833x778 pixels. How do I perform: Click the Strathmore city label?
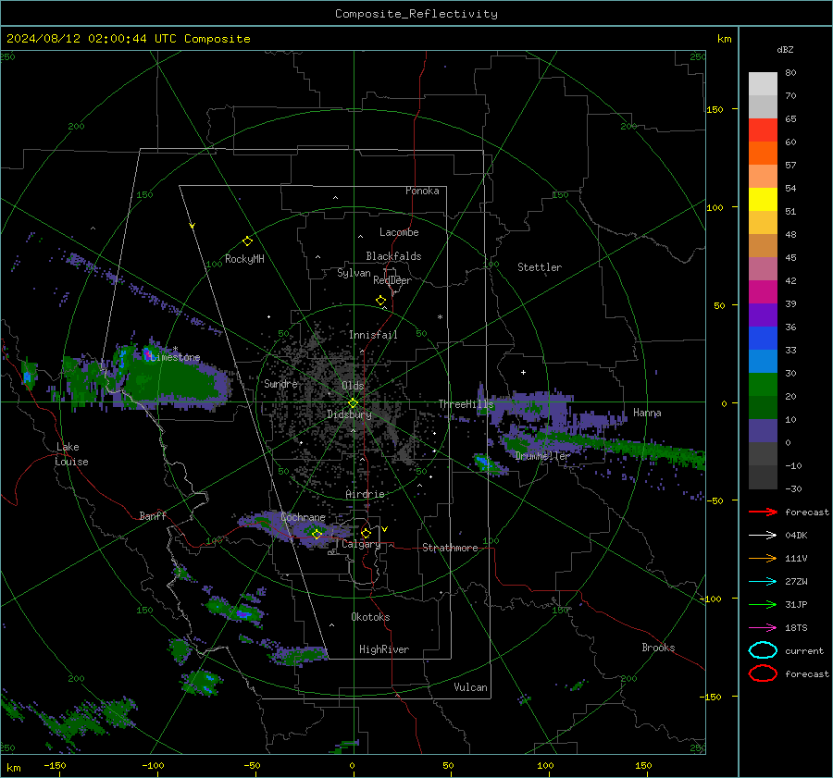(x=450, y=548)
